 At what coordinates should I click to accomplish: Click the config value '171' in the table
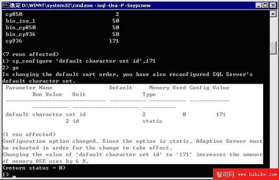(x=221, y=114)
